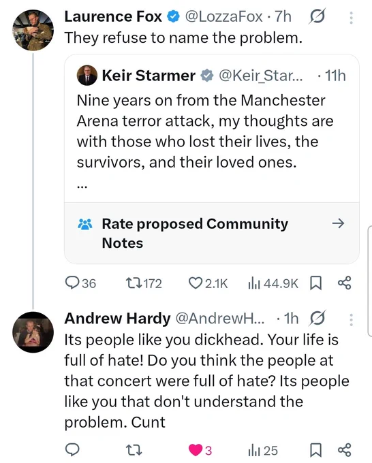Viewport: 372px width, 463px height.
Task: Share Laurence Fox's post
Action: [345, 283]
